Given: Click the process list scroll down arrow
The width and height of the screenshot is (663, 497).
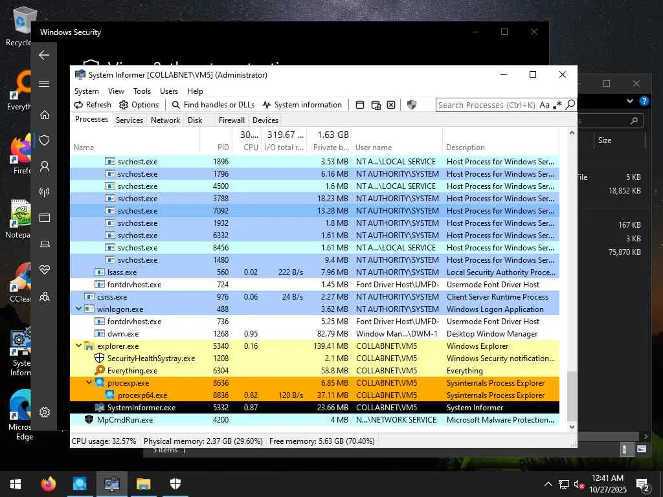Looking at the screenshot, I should (572, 427).
